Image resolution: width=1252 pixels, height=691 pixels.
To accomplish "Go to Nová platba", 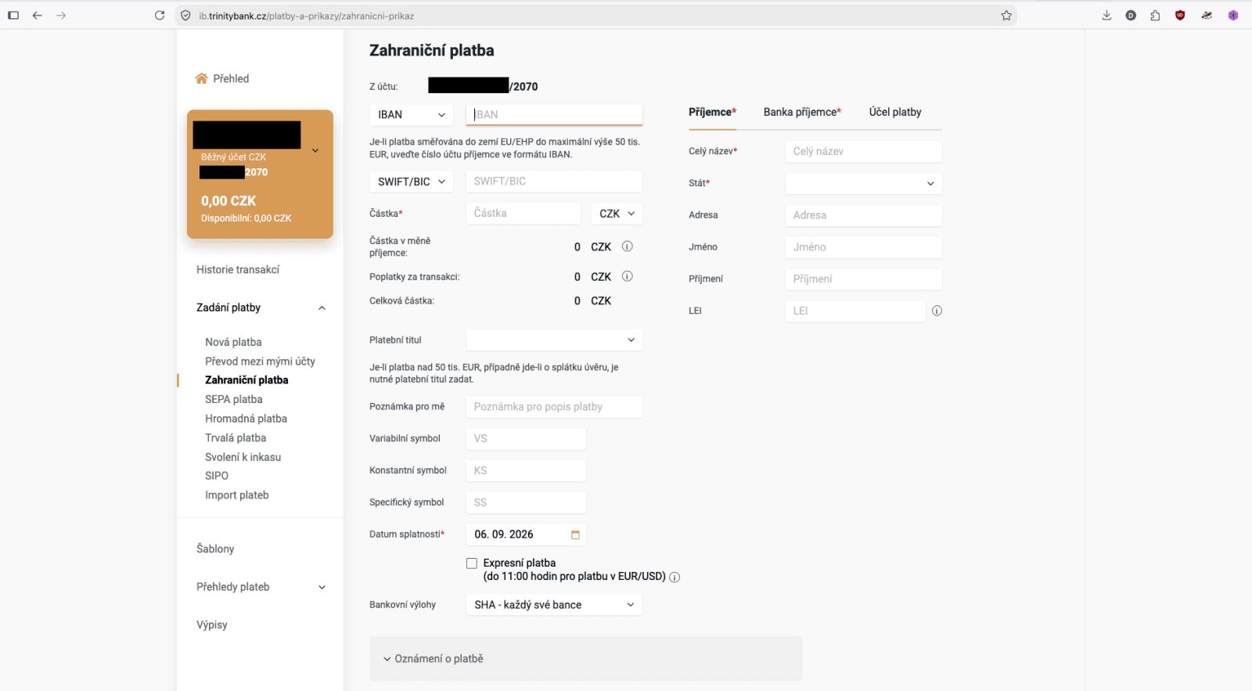I will 233,342.
